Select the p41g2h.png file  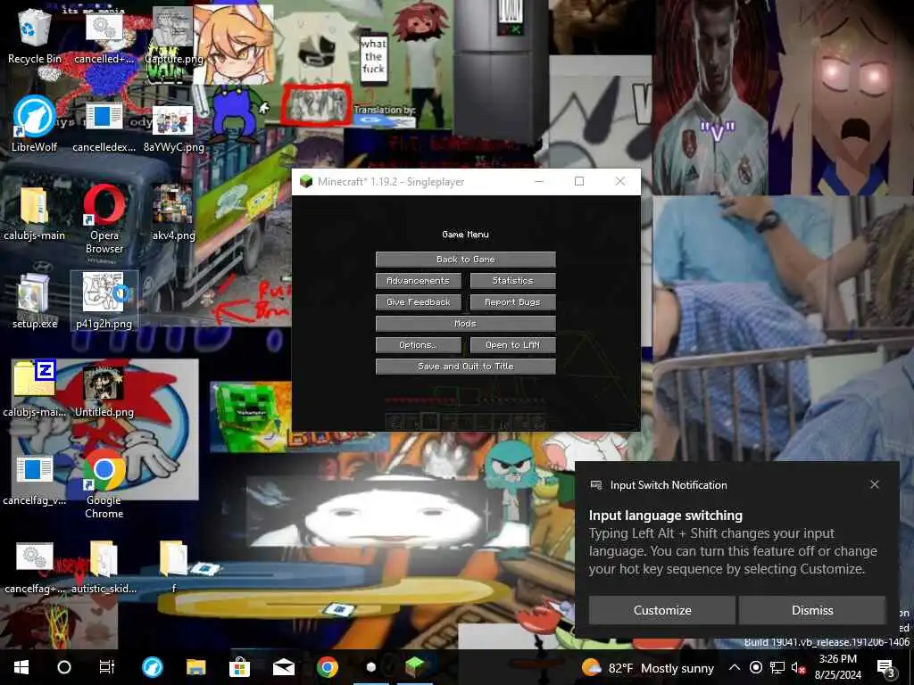[104, 301]
